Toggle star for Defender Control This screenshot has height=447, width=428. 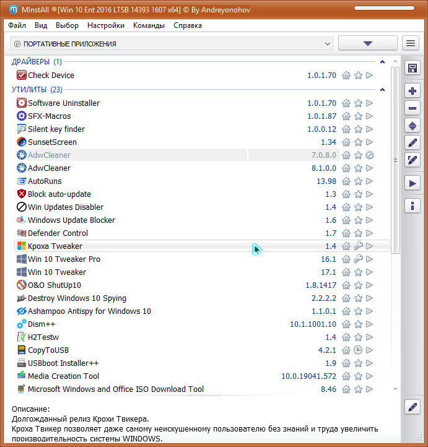point(358,233)
